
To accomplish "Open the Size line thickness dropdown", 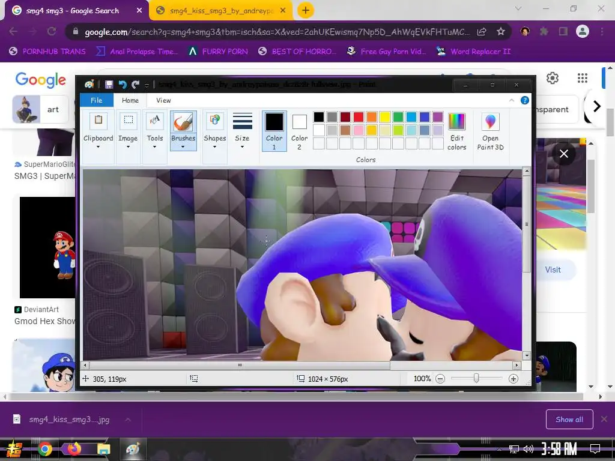I will pyautogui.click(x=242, y=146).
